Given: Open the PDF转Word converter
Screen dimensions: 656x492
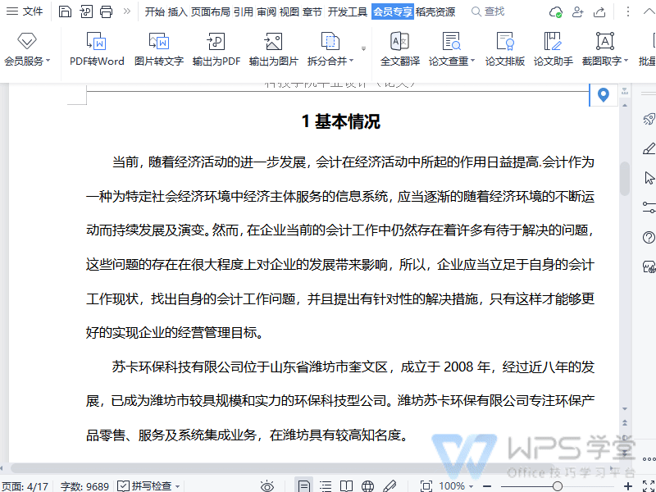Looking at the screenshot, I should (97, 49).
